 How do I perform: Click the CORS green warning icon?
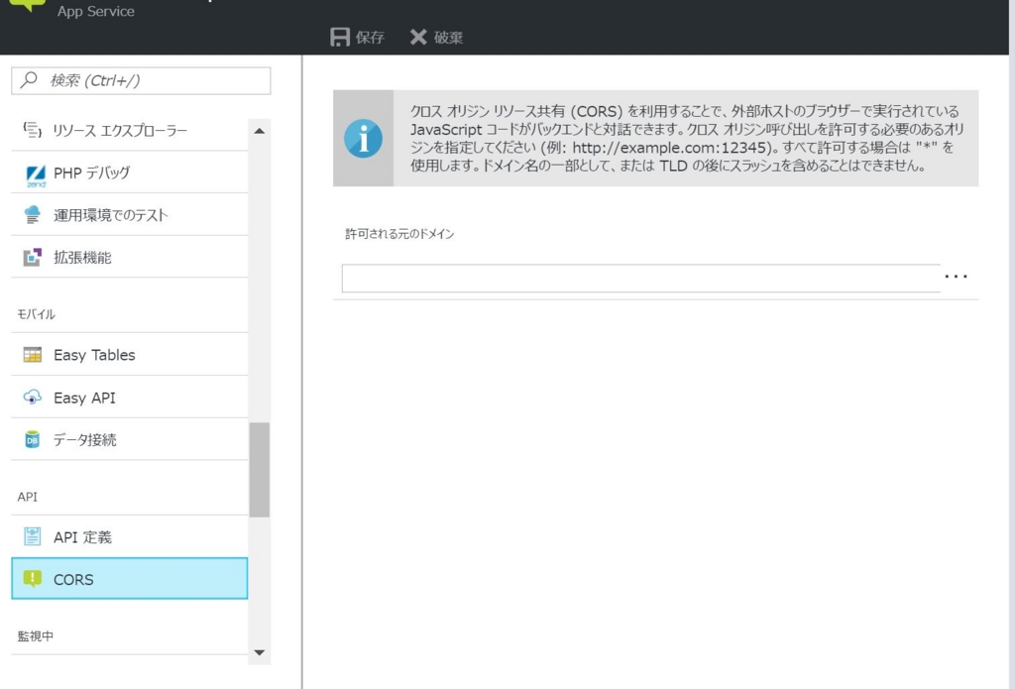coord(33,578)
